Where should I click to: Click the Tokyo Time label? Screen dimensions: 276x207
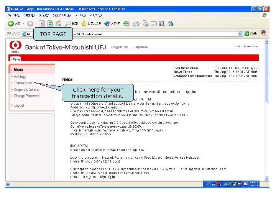(x=182, y=72)
